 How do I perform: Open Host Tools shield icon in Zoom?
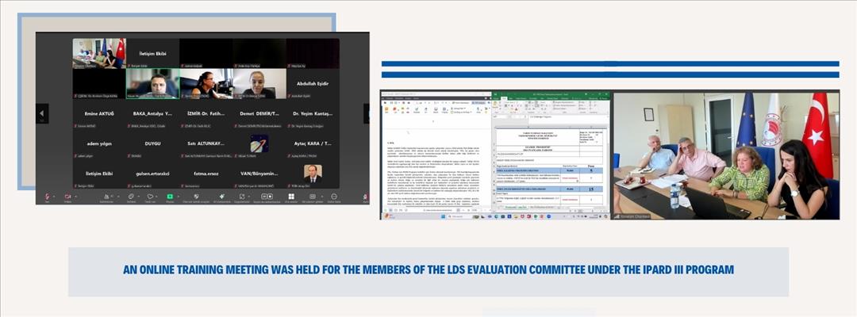coord(196,196)
